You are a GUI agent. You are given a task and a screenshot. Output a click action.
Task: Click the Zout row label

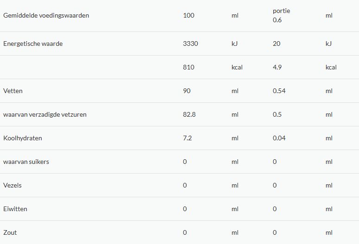pos(10,232)
